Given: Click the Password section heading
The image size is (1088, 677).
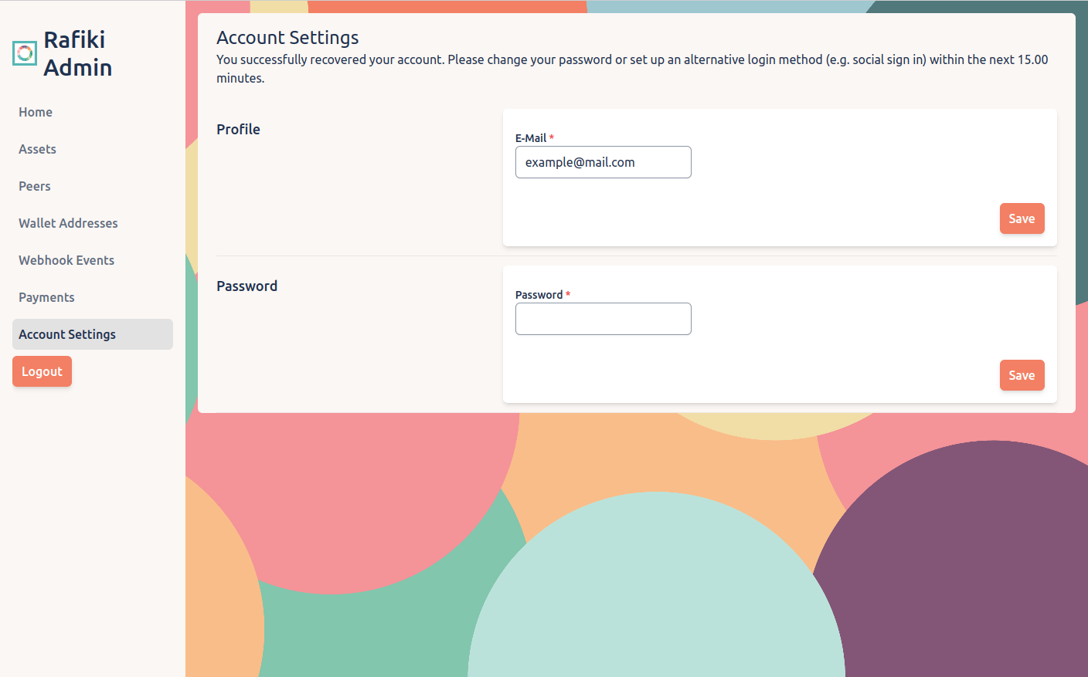Looking at the screenshot, I should click(x=246, y=286).
